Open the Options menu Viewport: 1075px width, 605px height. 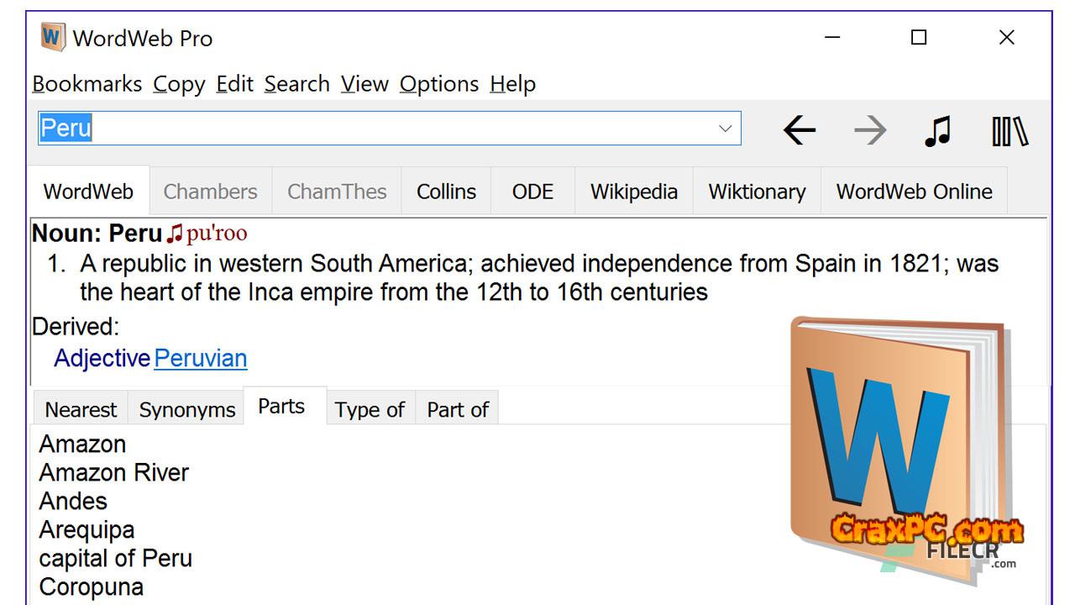[x=438, y=84]
